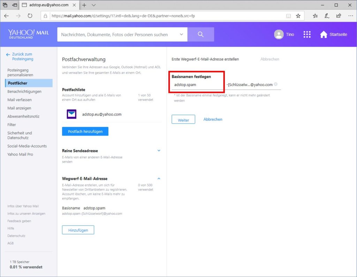
Task: Select Postfächer in the sidebar
Action: pos(29,83)
